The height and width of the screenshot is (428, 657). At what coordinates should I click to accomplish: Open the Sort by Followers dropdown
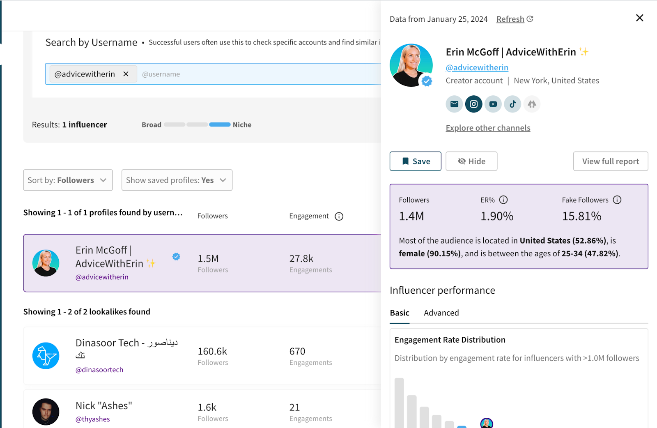68,180
